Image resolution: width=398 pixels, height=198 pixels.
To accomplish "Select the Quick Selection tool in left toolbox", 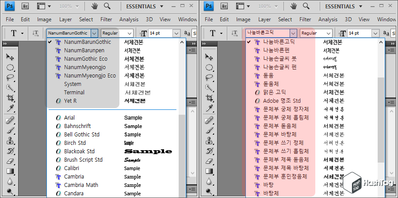I will pyautogui.click(x=10, y=87).
